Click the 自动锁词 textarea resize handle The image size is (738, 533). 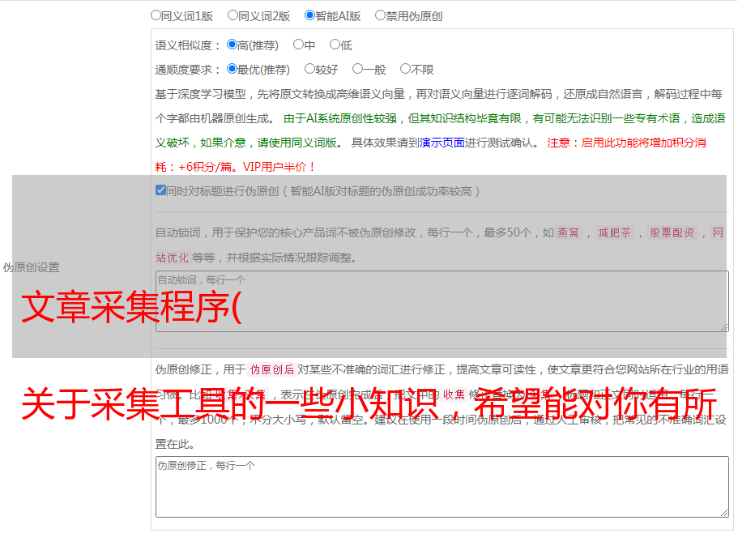pos(724,327)
